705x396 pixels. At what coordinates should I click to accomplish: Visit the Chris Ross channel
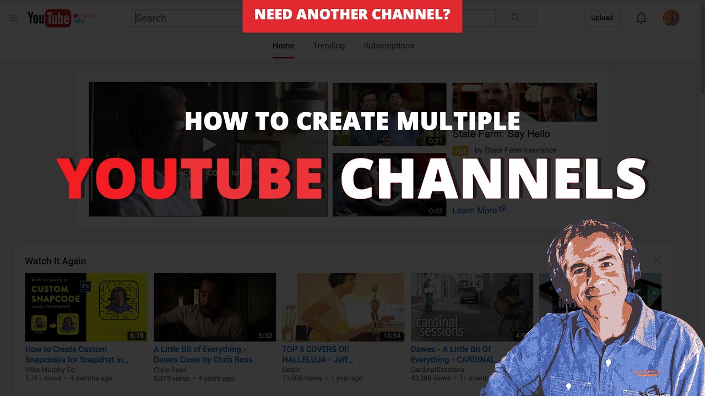click(x=170, y=370)
